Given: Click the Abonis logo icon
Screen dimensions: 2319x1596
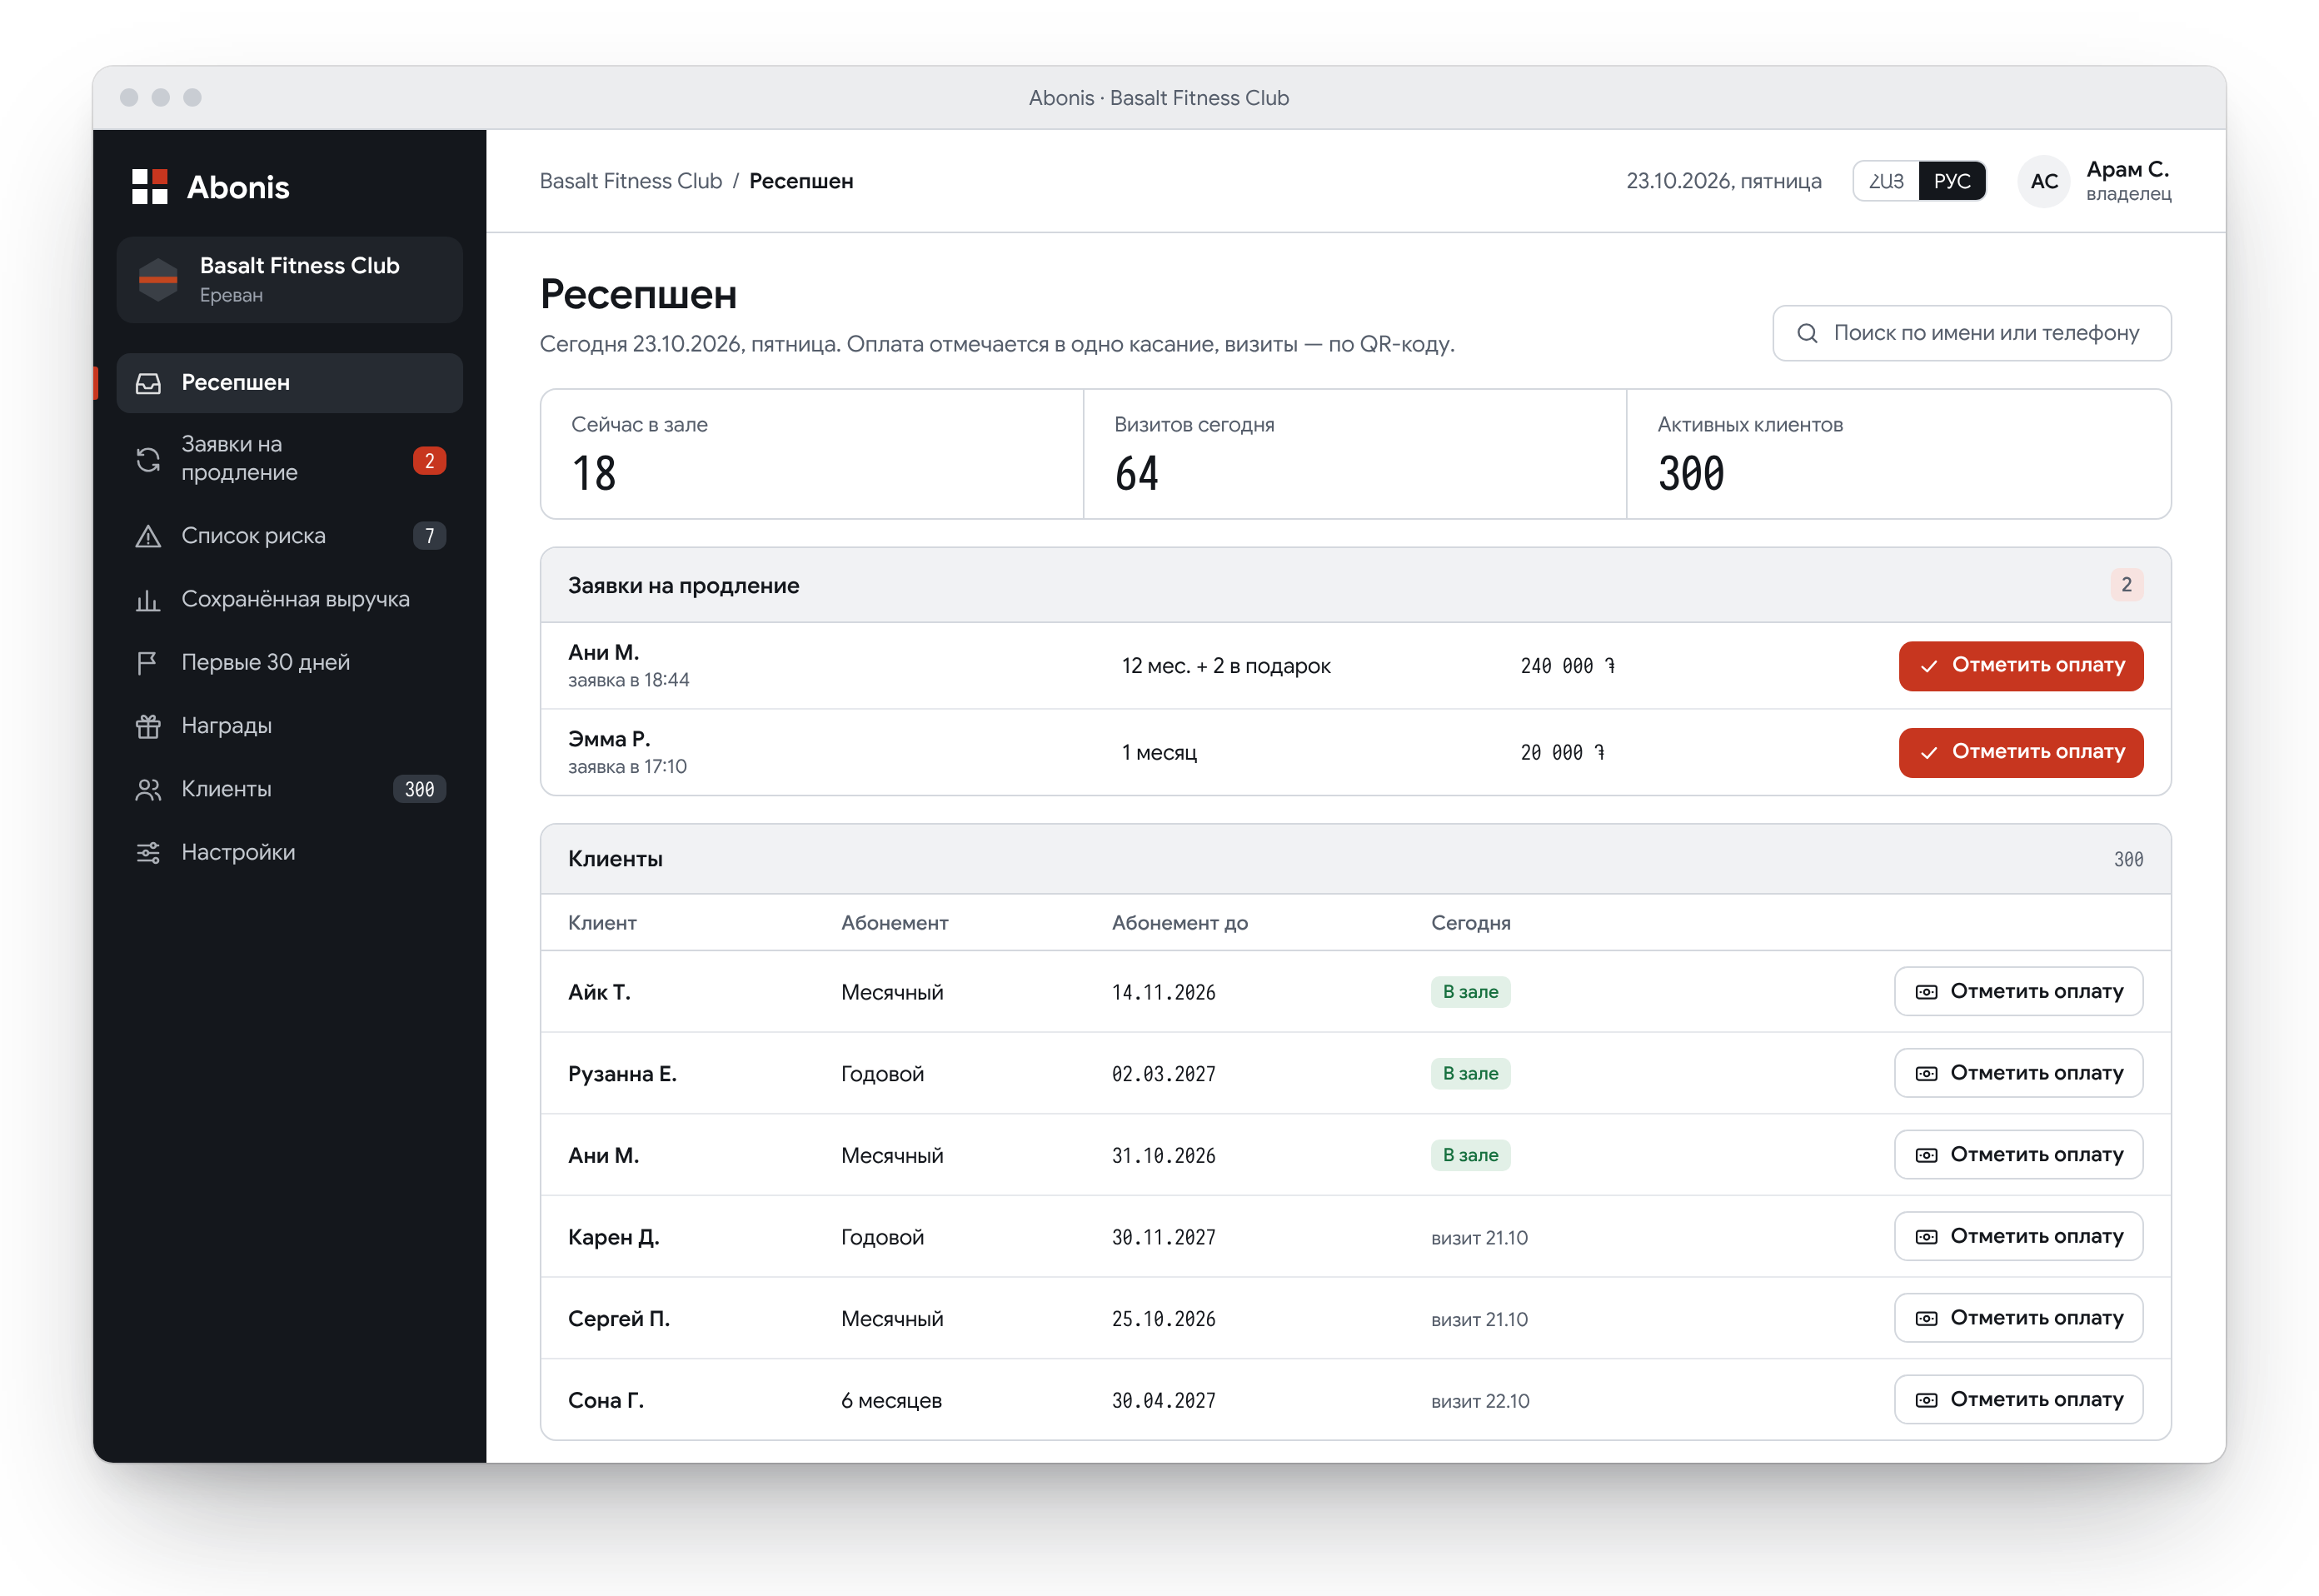Looking at the screenshot, I should pos(150,187).
